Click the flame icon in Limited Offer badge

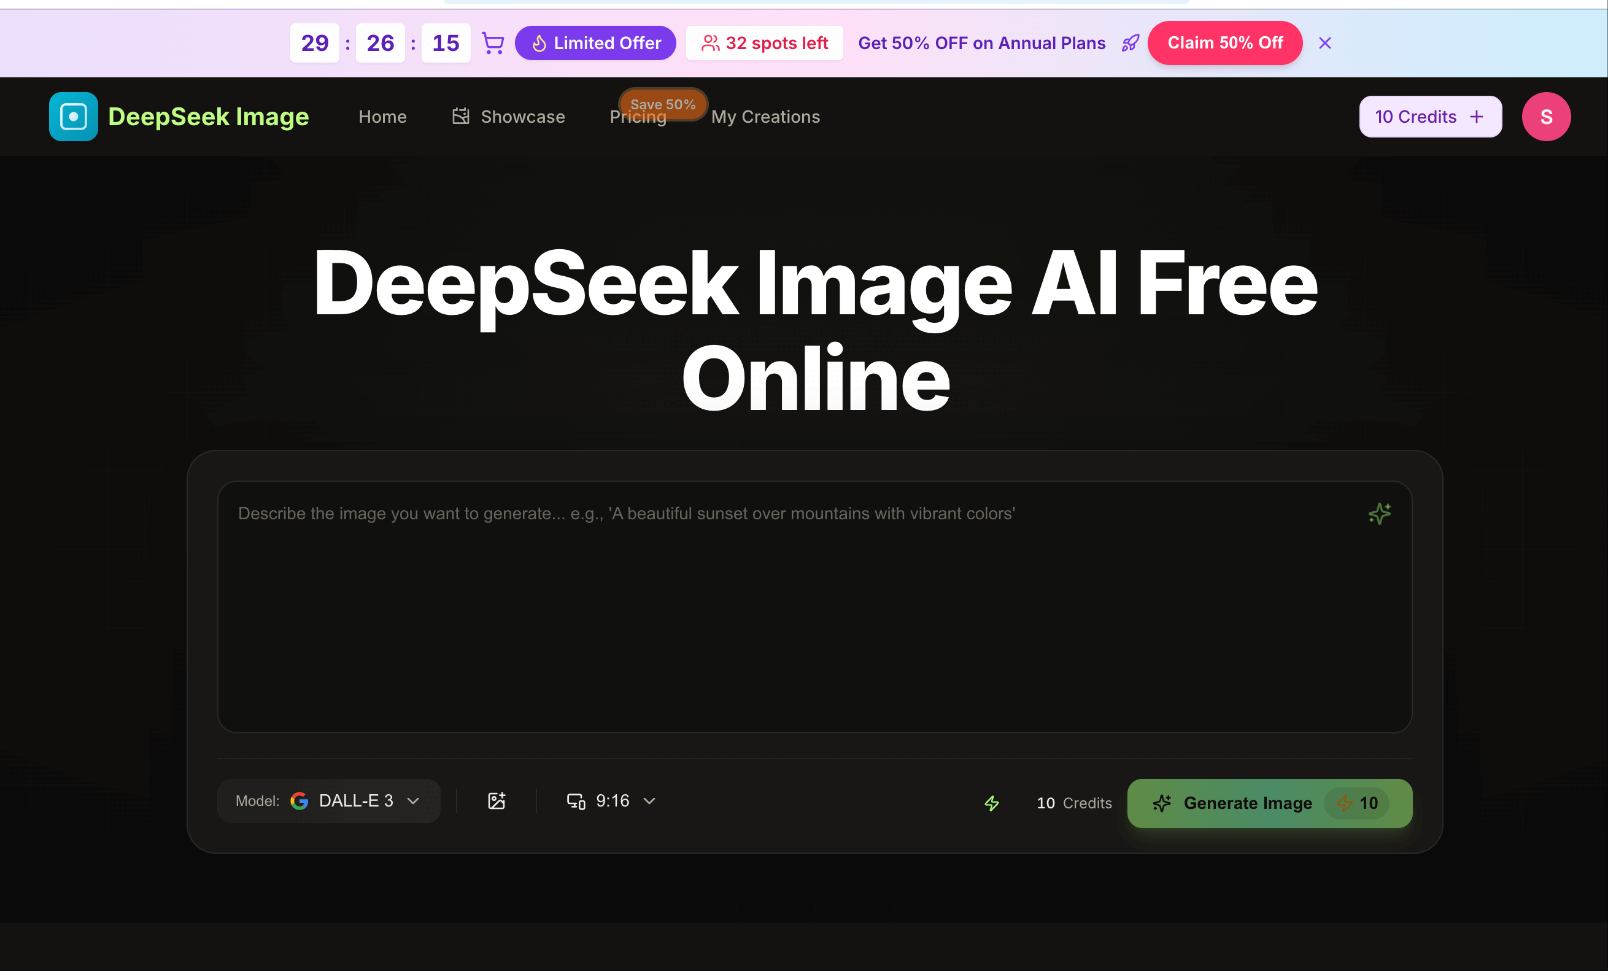coord(539,42)
